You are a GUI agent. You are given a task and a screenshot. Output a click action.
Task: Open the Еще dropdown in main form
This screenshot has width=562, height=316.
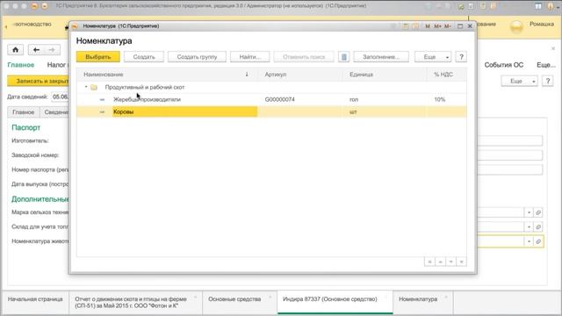pos(519,81)
